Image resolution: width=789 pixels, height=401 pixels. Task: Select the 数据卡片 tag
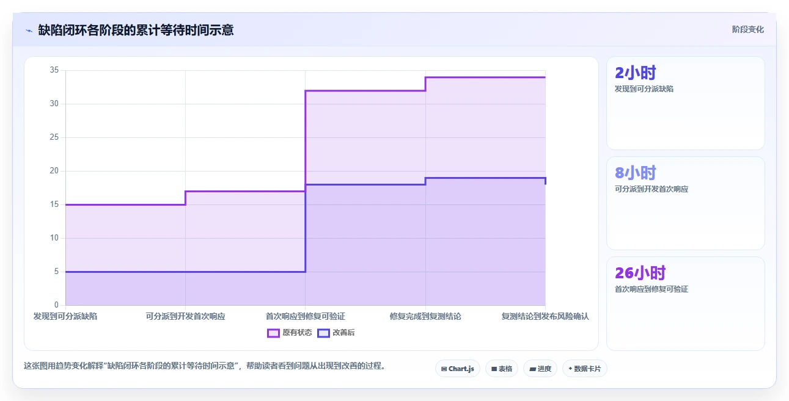[585, 369]
